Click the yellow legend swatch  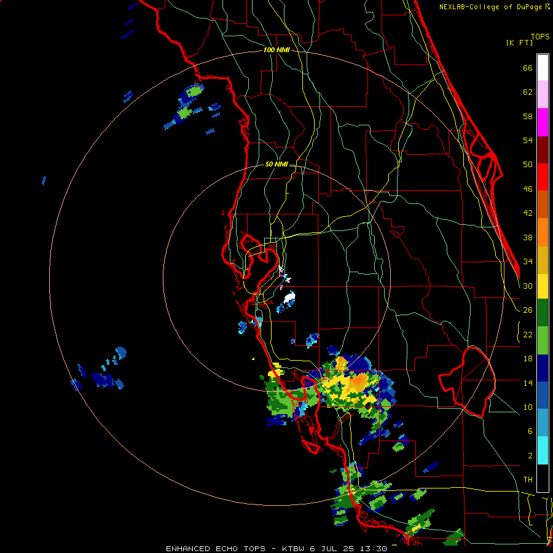tap(543, 286)
